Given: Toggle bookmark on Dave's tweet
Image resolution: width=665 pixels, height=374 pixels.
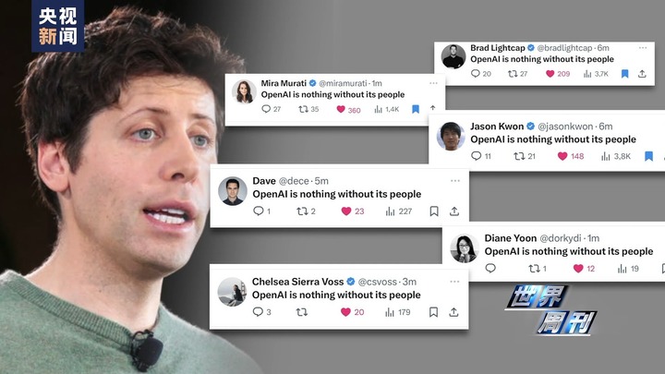Looking at the screenshot, I should (x=434, y=211).
